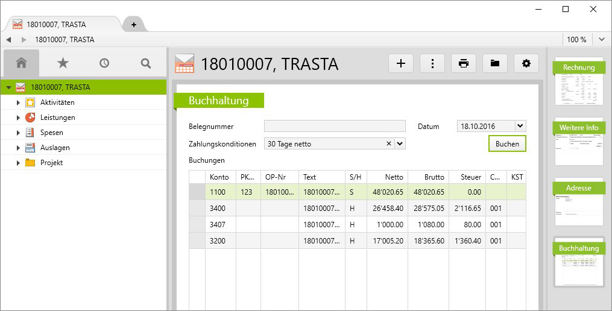This screenshot has height=311, width=612.
Task: Expand the Aktivitäten tree node
Action: pos(18,102)
